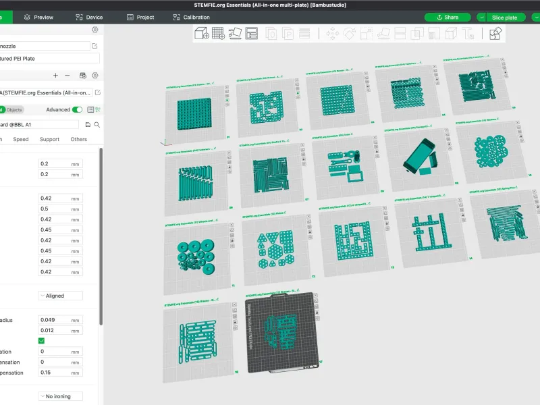Edit the nozzle printer preset

click(94, 46)
